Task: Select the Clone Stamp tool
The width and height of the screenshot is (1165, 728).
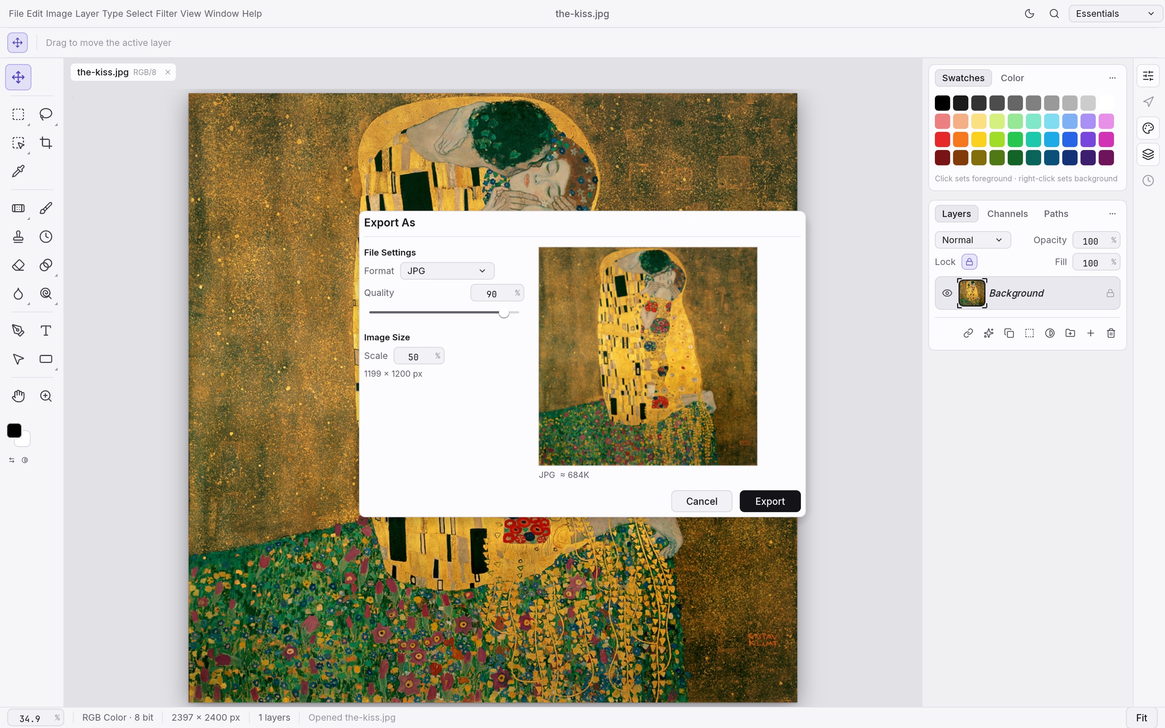Action: (x=18, y=237)
